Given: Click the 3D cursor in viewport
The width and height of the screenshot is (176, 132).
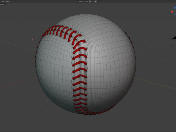Looking at the screenshot, I should tap(33, 39).
